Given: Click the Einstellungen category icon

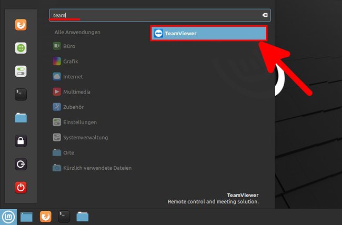Looking at the screenshot, I should (57, 122).
